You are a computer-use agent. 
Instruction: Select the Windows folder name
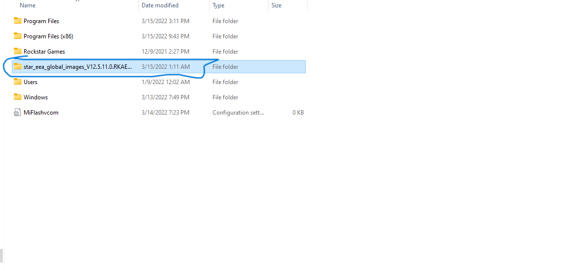pyautogui.click(x=35, y=97)
